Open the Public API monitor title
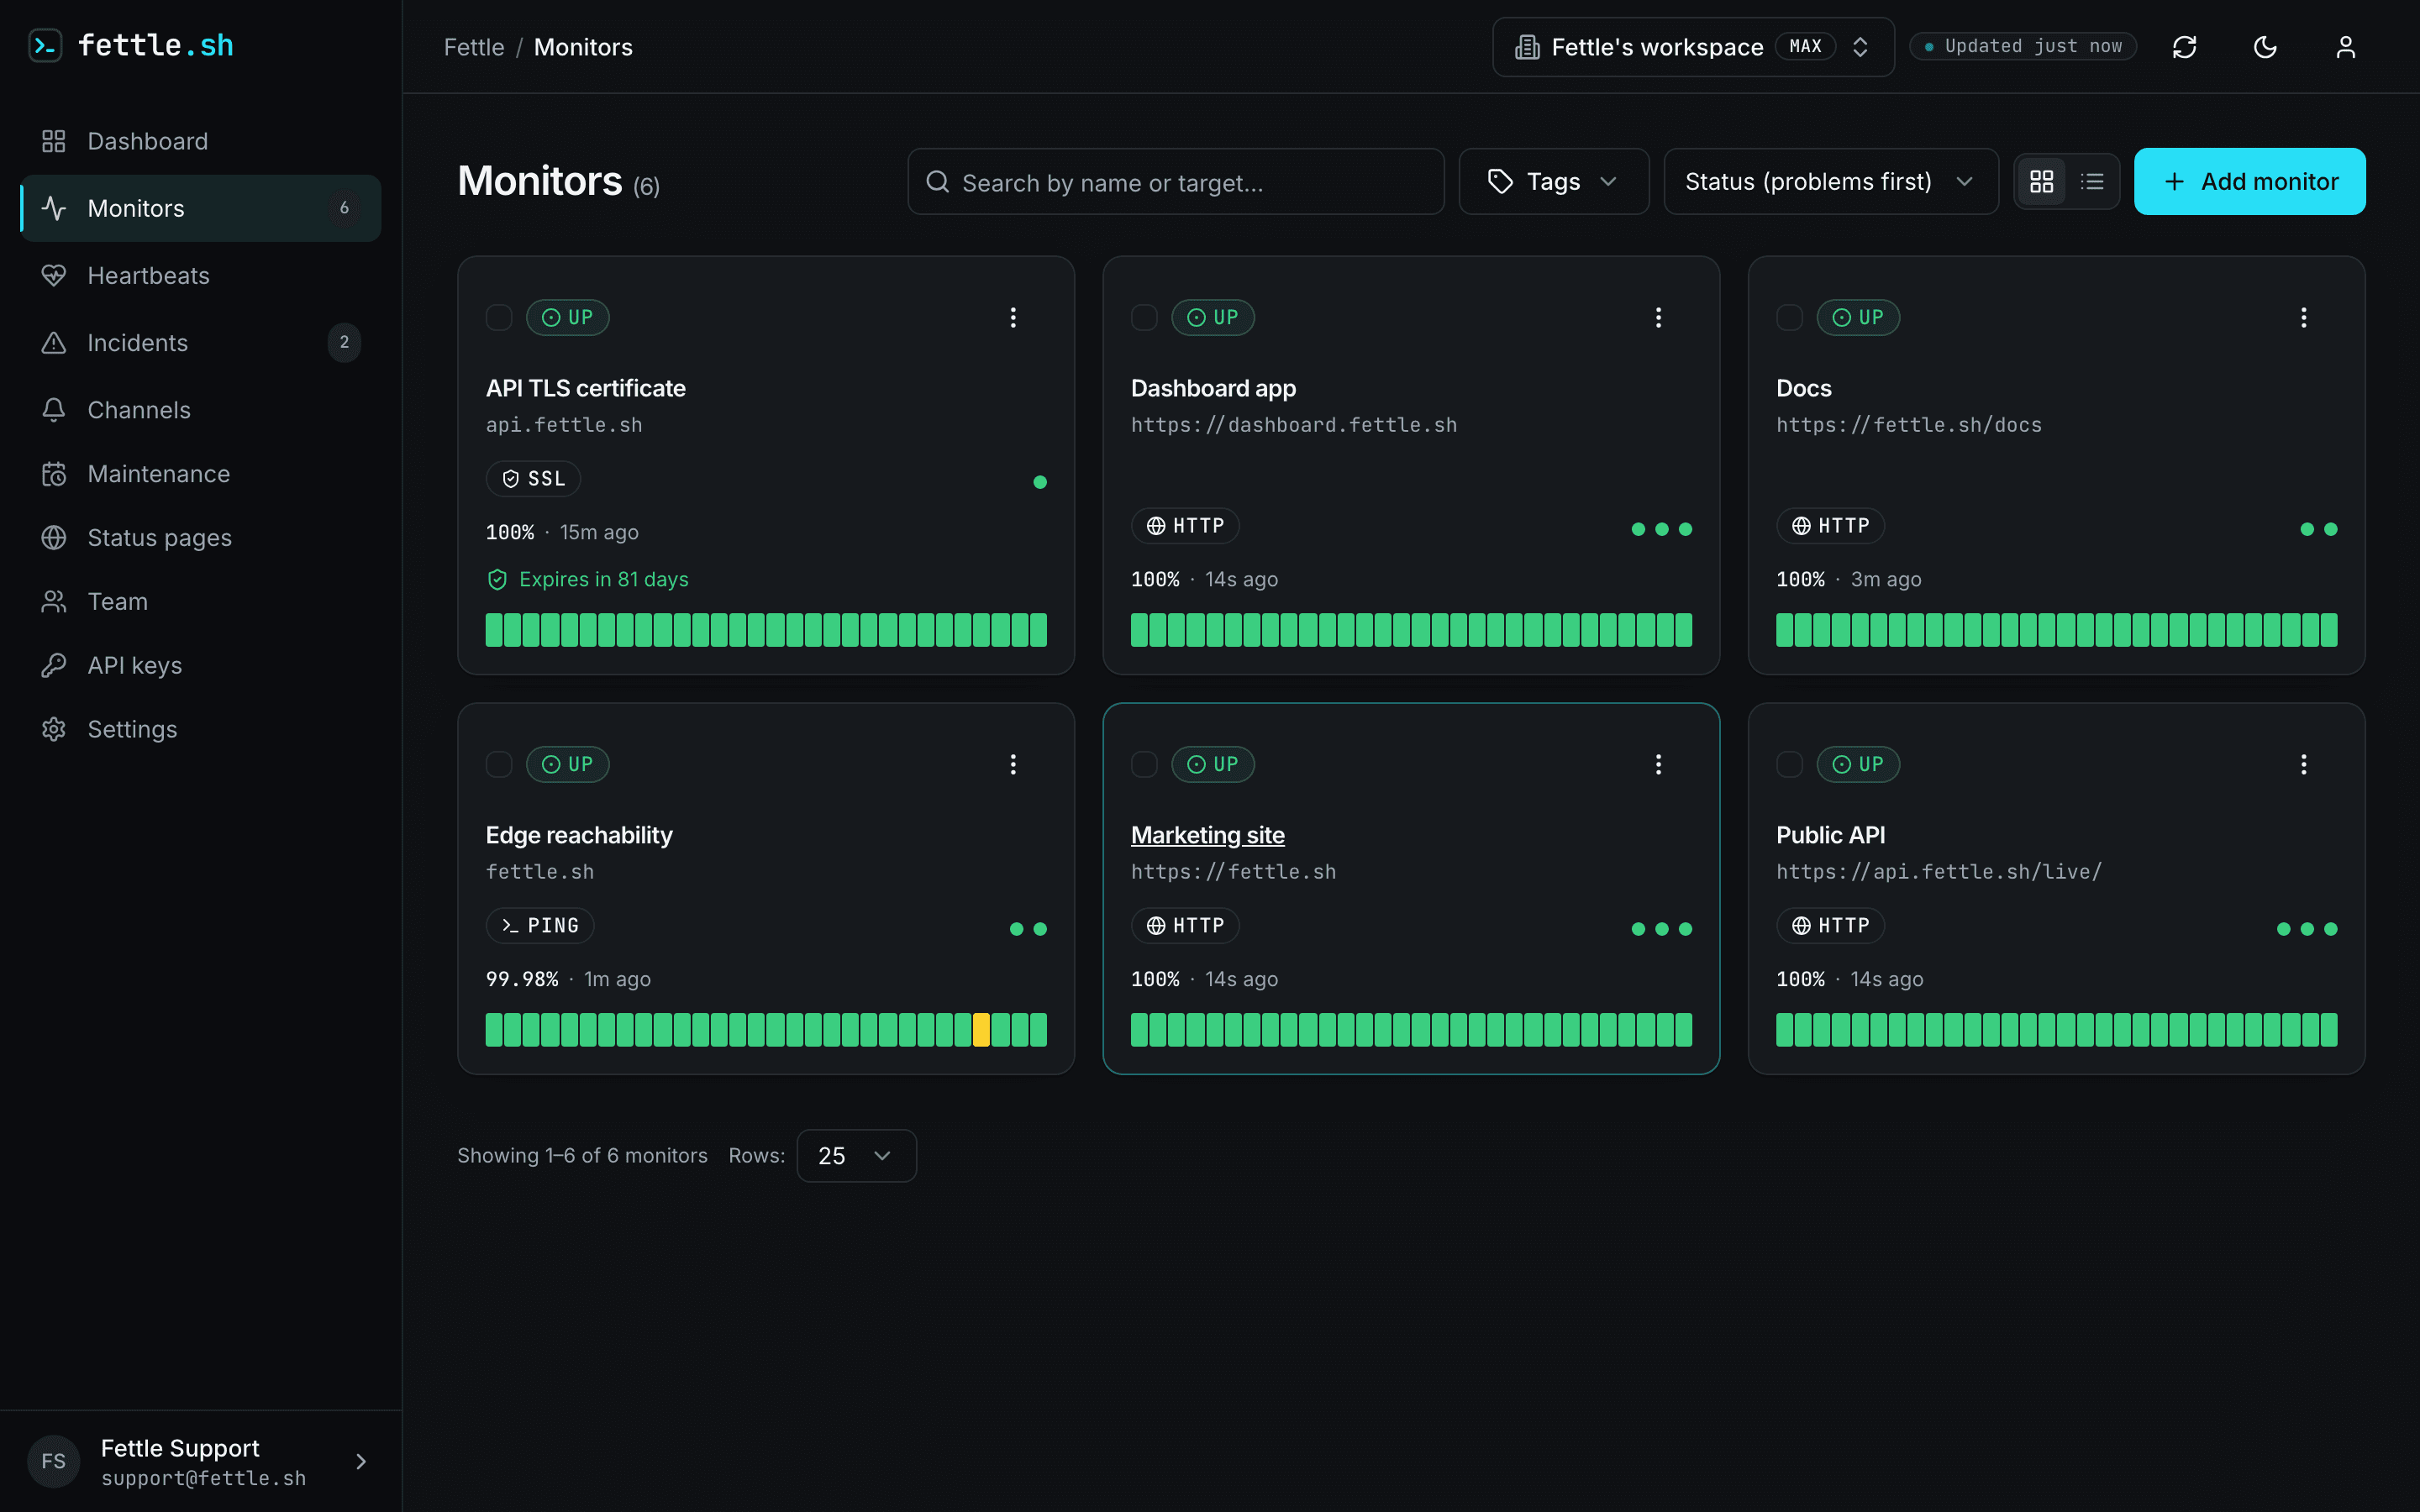This screenshot has width=2420, height=1512. (1830, 835)
